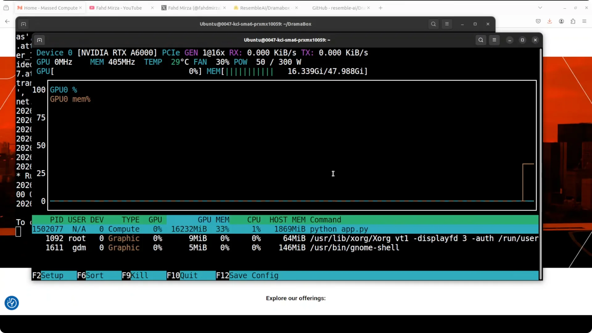Click the 16232MiB GPU memory value

click(189, 229)
